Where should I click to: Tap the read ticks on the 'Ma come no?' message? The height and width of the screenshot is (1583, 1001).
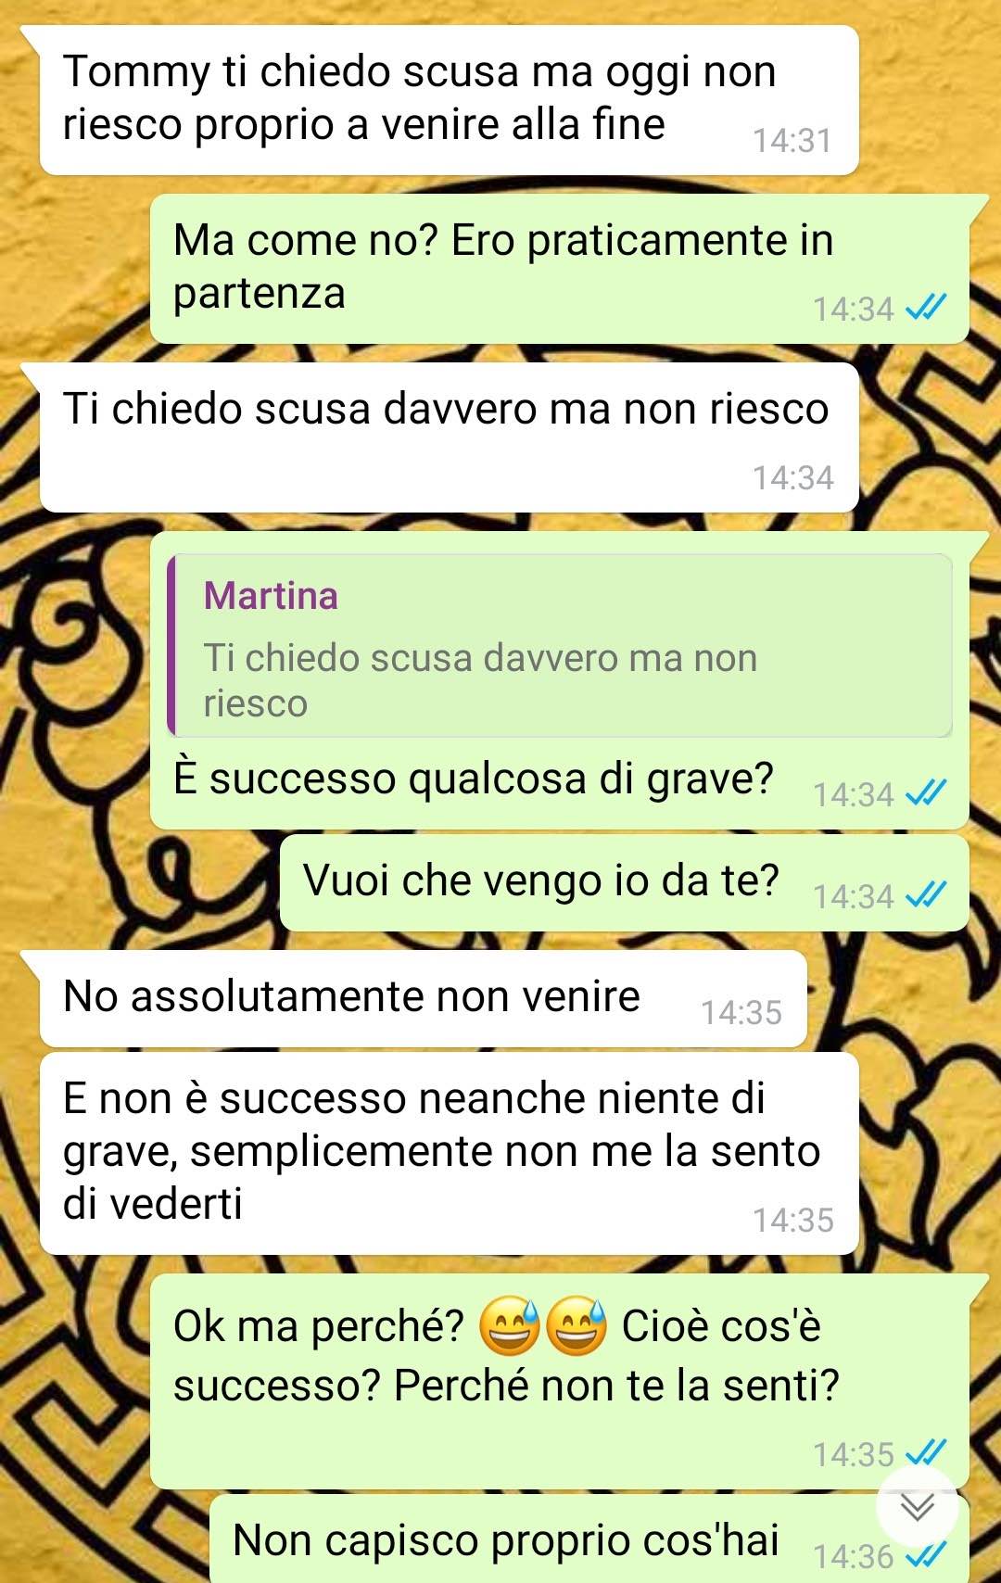click(926, 307)
